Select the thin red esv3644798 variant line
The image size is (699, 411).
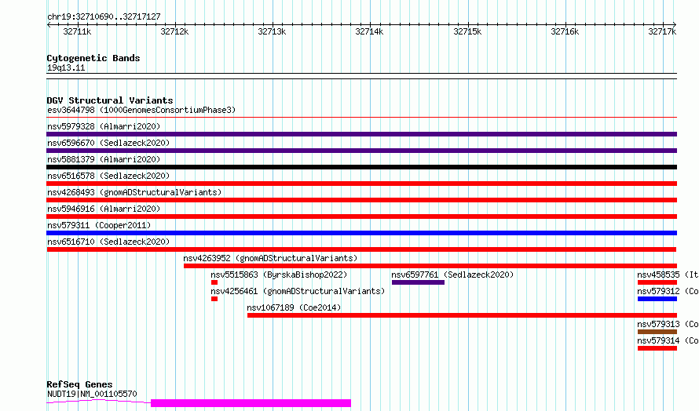point(361,118)
